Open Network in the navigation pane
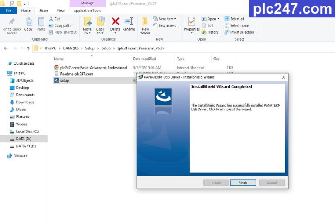335x224 pixels. pyautogui.click(x=21, y=155)
